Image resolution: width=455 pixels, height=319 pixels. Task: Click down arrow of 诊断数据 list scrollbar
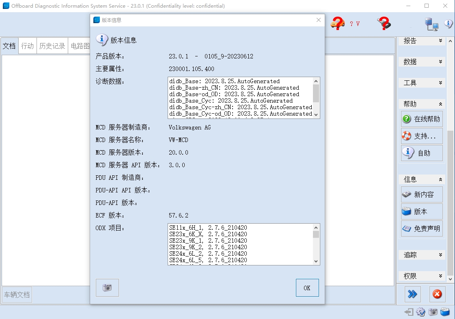click(316, 115)
